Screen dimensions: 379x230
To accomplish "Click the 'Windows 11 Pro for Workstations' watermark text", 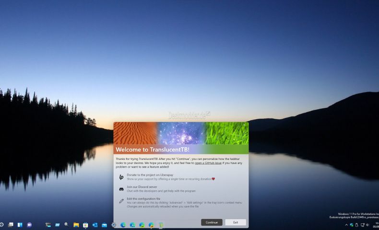I will 358,214.
